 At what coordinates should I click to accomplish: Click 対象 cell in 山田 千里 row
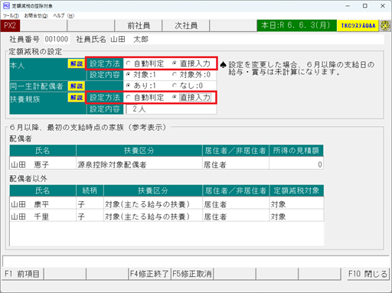296,216
